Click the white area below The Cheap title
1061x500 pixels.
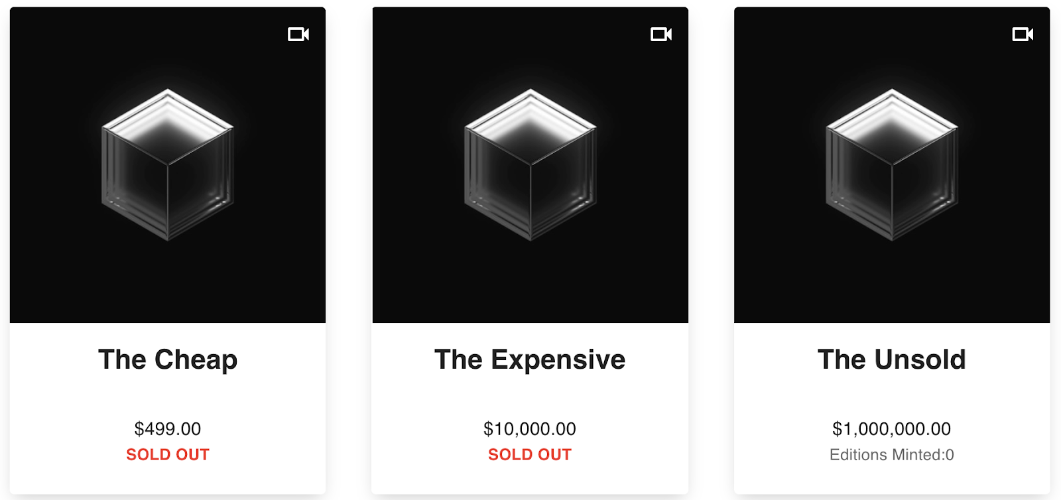[x=168, y=395]
